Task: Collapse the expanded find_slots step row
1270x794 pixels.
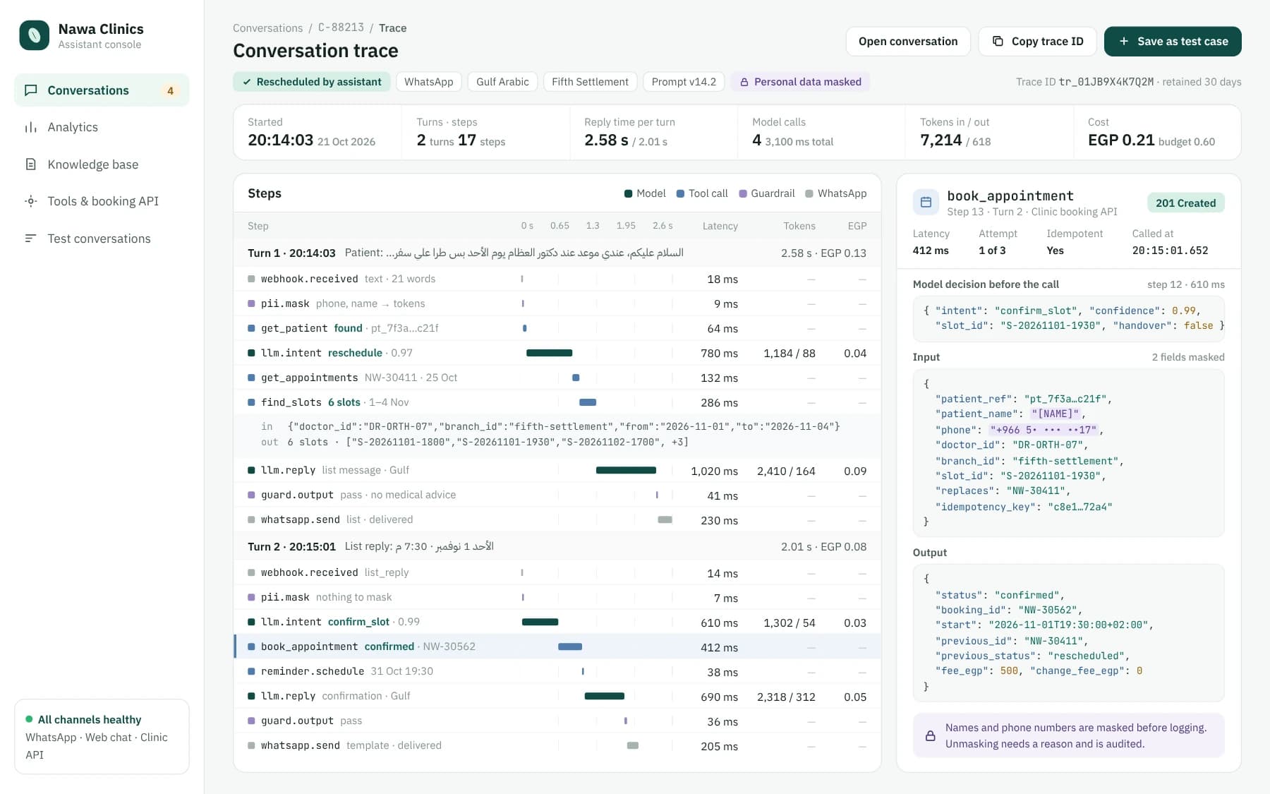Action: pyautogui.click(x=557, y=402)
